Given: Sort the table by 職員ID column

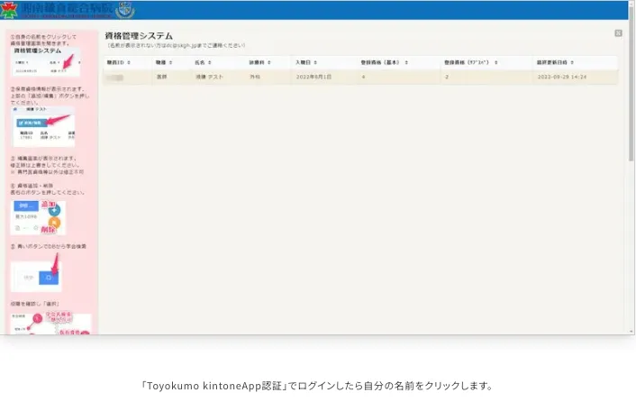Looking at the screenshot, I should point(118,62).
